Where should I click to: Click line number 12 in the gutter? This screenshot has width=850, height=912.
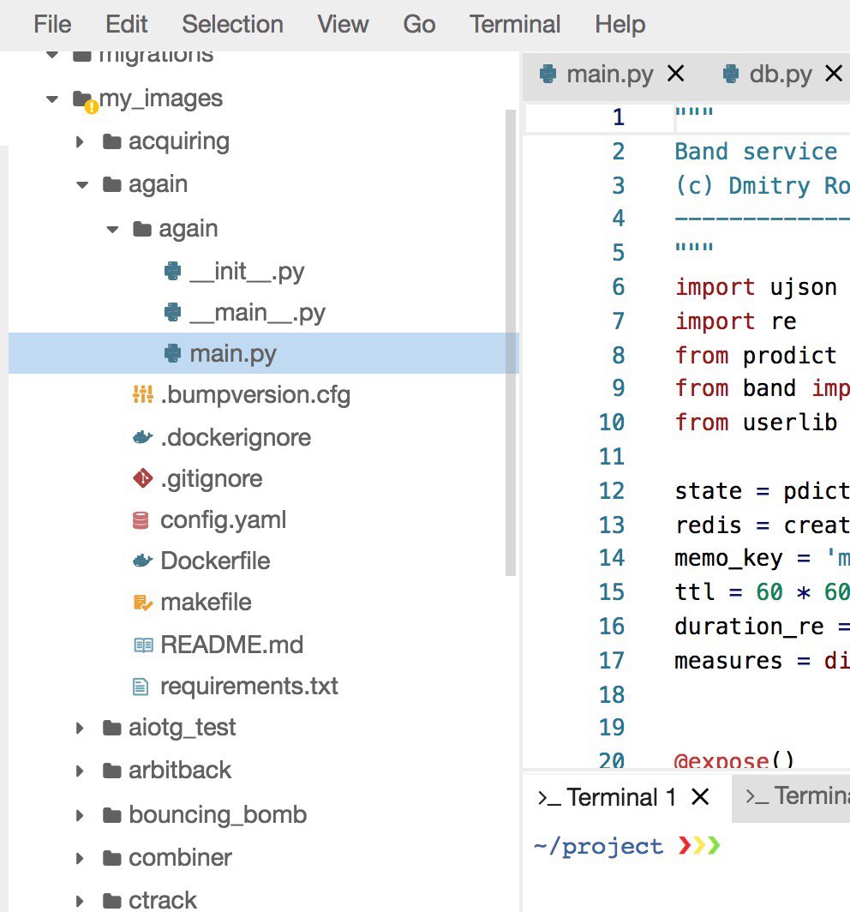click(x=612, y=491)
